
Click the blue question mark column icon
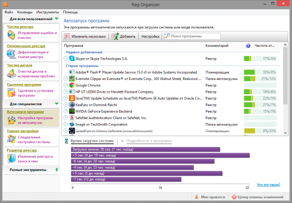click(x=248, y=46)
